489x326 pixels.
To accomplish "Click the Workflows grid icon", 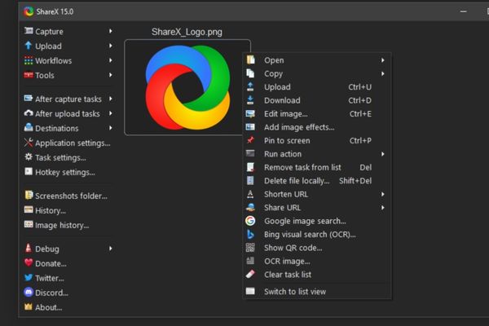I will [29, 61].
